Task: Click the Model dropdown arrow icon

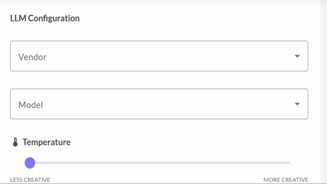Action: pos(297,104)
